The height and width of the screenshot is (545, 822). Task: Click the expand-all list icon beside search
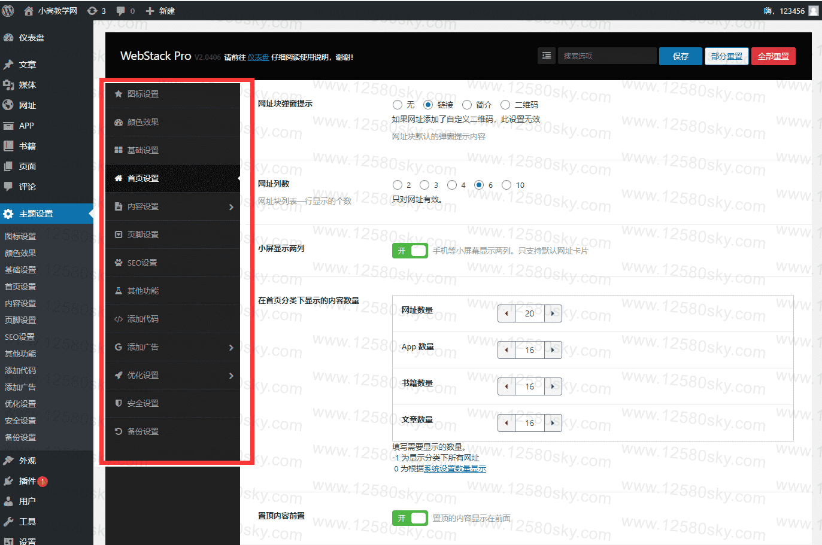click(546, 56)
